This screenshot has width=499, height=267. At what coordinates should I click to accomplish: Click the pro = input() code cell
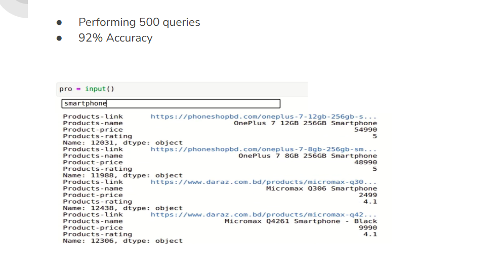tap(182, 89)
